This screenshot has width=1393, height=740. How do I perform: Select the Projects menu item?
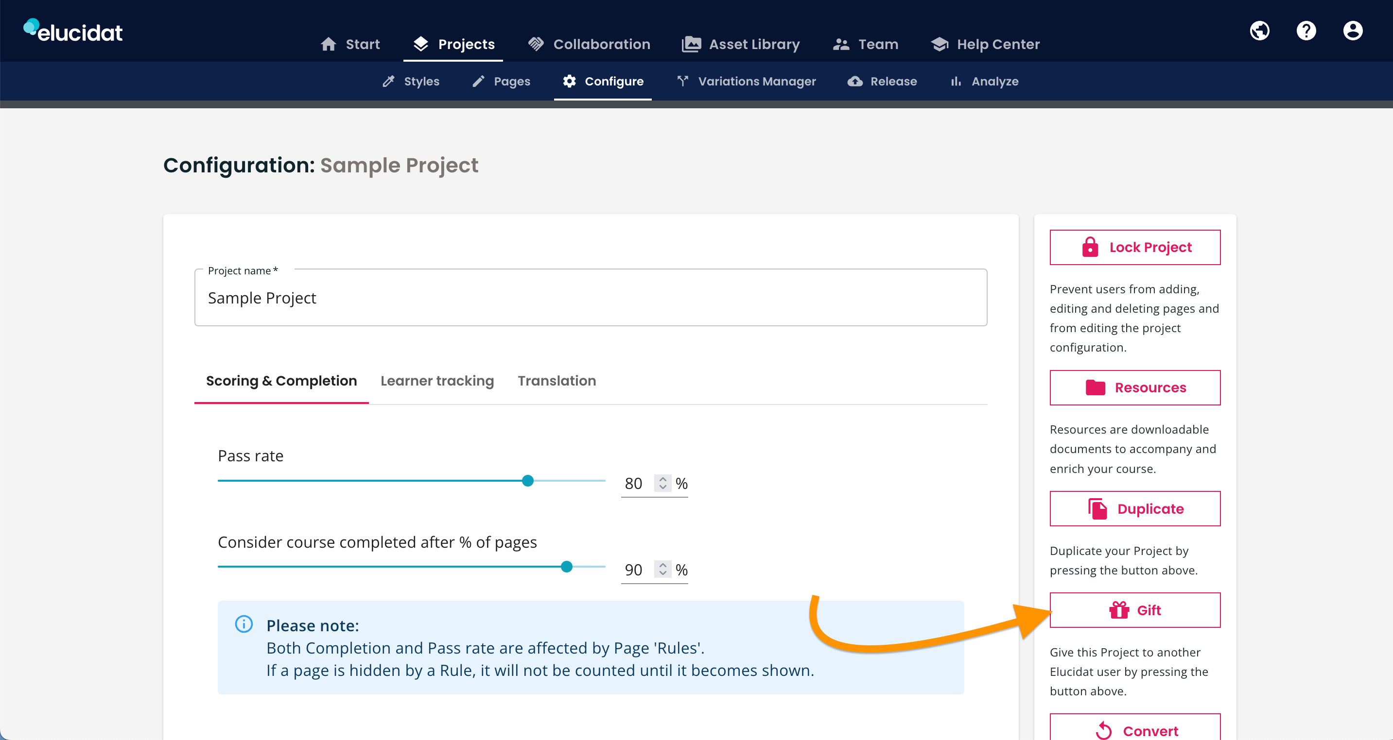pyautogui.click(x=453, y=44)
